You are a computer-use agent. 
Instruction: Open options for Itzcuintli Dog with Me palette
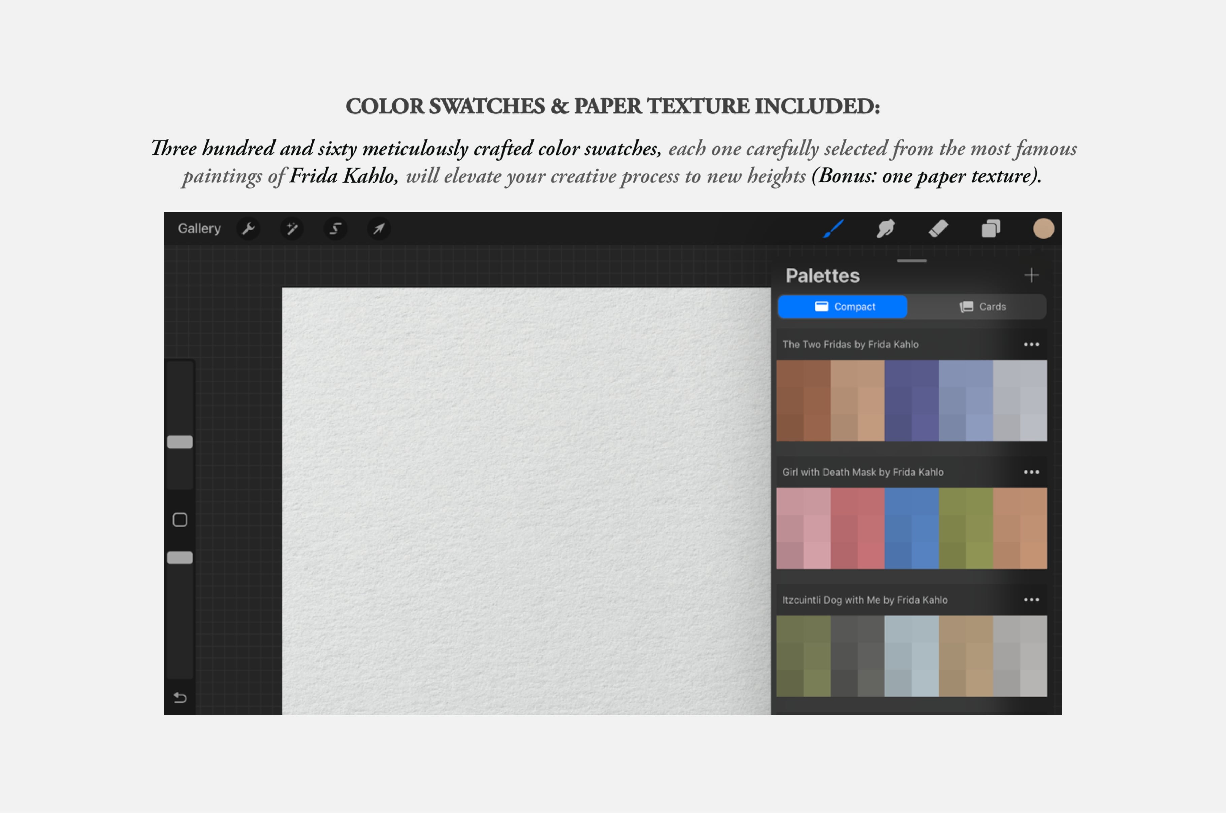click(1031, 600)
